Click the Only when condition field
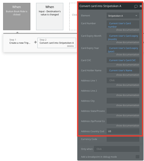144x161 pixels. 117,149
